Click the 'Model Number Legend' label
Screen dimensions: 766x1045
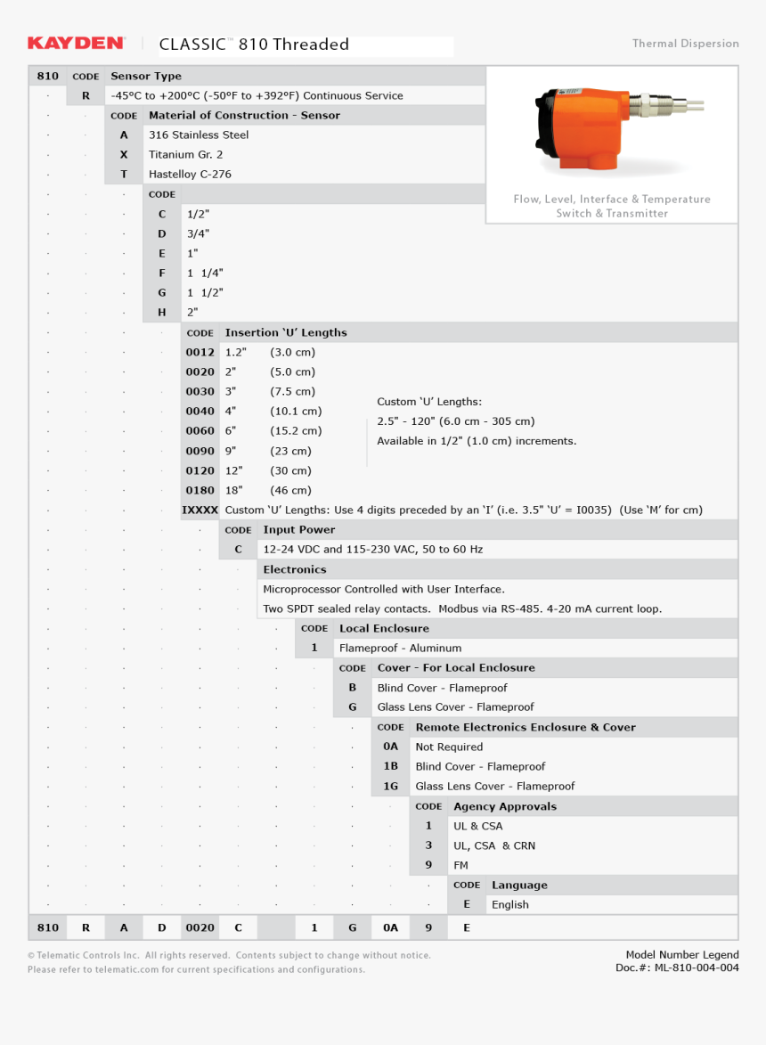click(x=682, y=955)
